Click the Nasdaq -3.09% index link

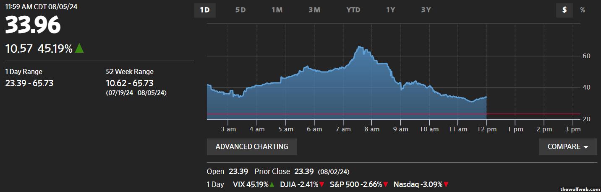pos(418,184)
